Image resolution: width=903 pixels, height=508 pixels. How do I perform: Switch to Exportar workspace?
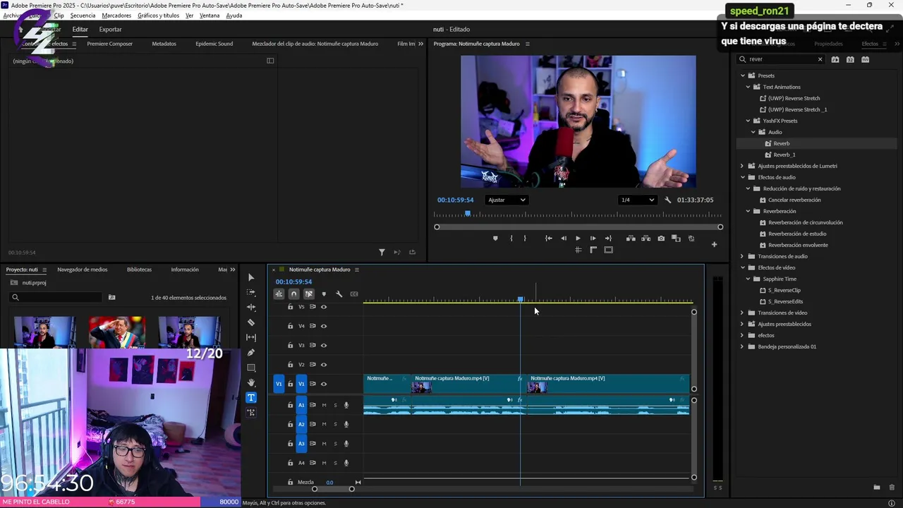pyautogui.click(x=110, y=29)
